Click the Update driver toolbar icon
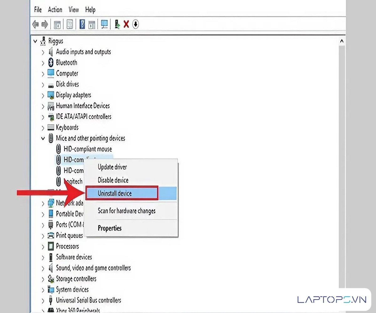 (117, 24)
